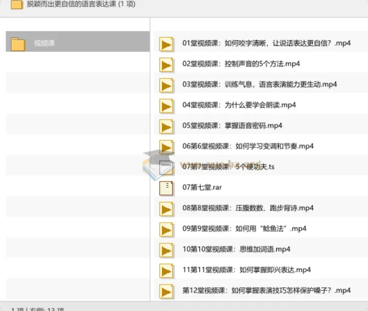
Task: Select file 09第9堂视频课：如何用"鲶鱼法".mp4
Action: 244,228
